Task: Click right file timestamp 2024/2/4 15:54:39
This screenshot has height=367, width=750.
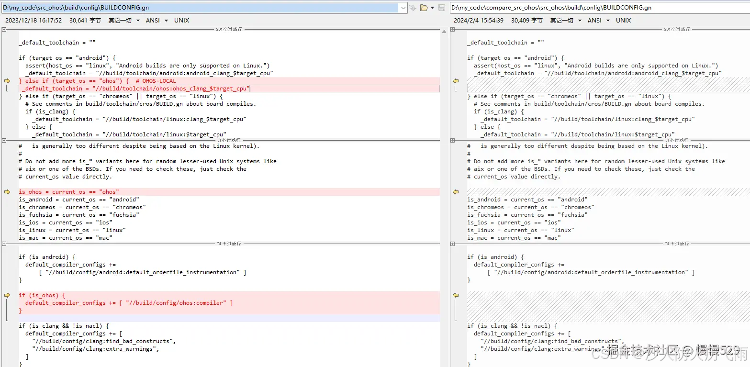Action: pyautogui.click(x=479, y=20)
